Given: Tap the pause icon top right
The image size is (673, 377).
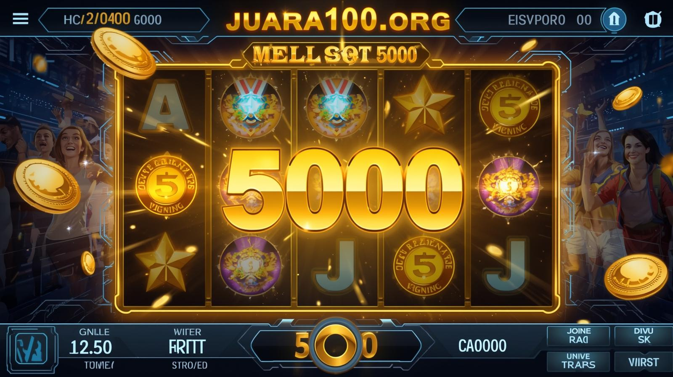Looking at the screenshot, I should click(653, 19).
